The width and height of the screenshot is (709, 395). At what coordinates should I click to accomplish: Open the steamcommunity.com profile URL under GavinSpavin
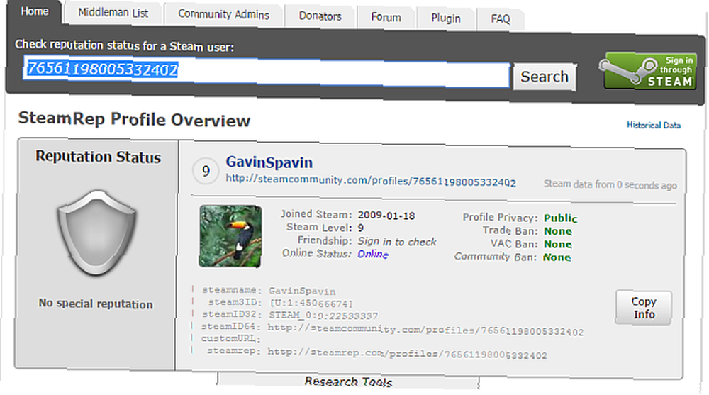point(371,180)
